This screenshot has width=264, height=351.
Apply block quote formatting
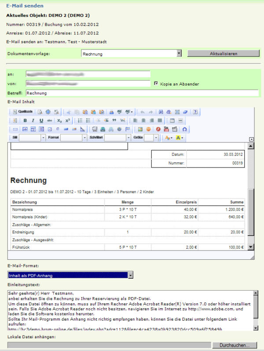pyautogui.click(x=114, y=121)
